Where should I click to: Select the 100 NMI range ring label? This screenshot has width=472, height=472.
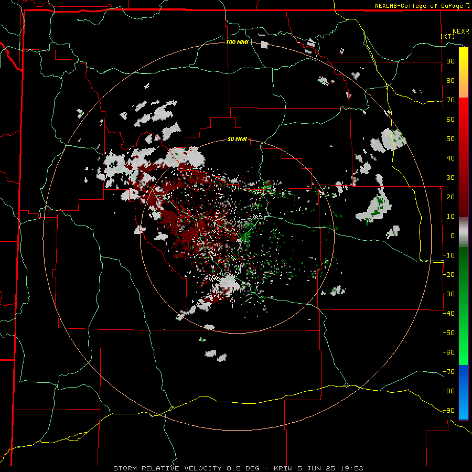(x=237, y=42)
